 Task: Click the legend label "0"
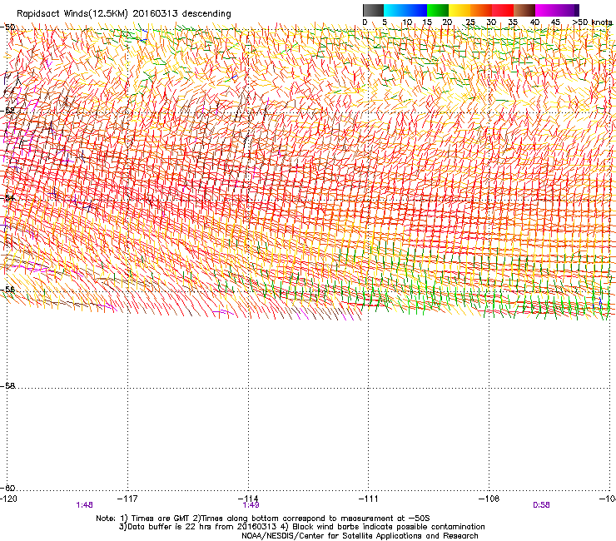coord(365,22)
